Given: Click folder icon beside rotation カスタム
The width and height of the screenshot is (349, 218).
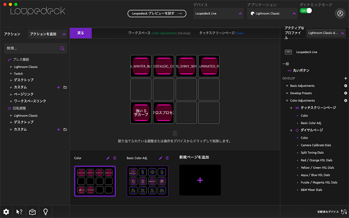Looking at the screenshot, I should 65,129.
